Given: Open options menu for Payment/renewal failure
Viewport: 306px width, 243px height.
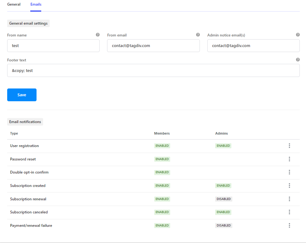Looking at the screenshot, I should (289, 226).
